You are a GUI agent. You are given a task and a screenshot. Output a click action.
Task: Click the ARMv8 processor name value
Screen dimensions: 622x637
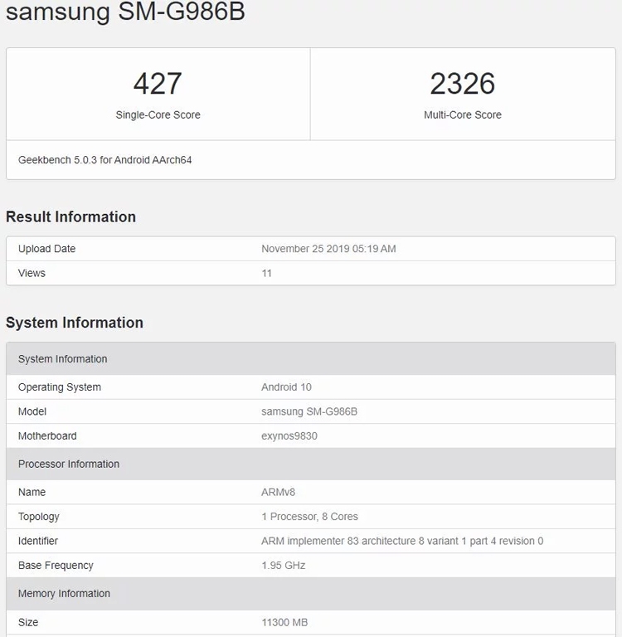(278, 493)
